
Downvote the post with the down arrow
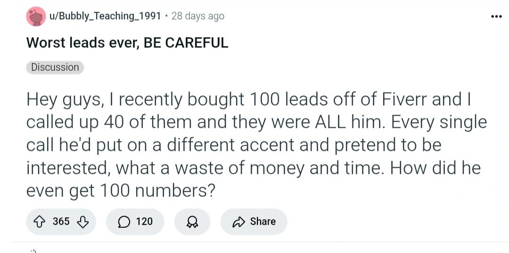coord(82,222)
